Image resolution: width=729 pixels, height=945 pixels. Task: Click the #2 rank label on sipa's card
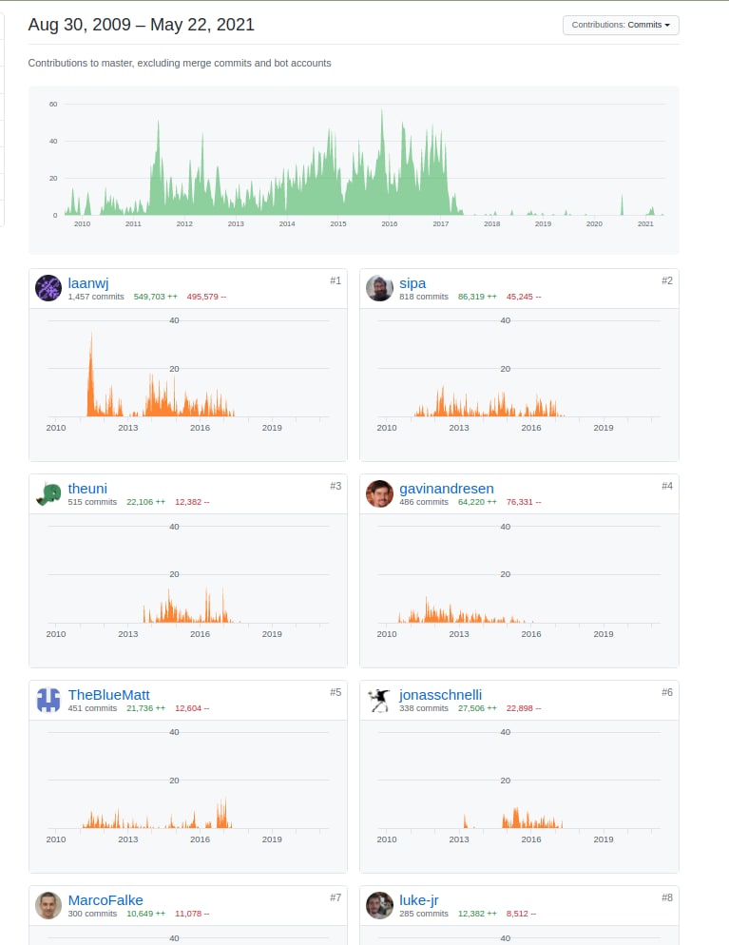coord(667,280)
